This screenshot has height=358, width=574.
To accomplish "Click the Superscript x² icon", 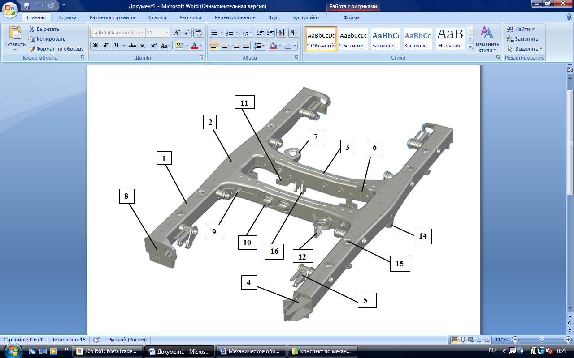I will coord(153,46).
